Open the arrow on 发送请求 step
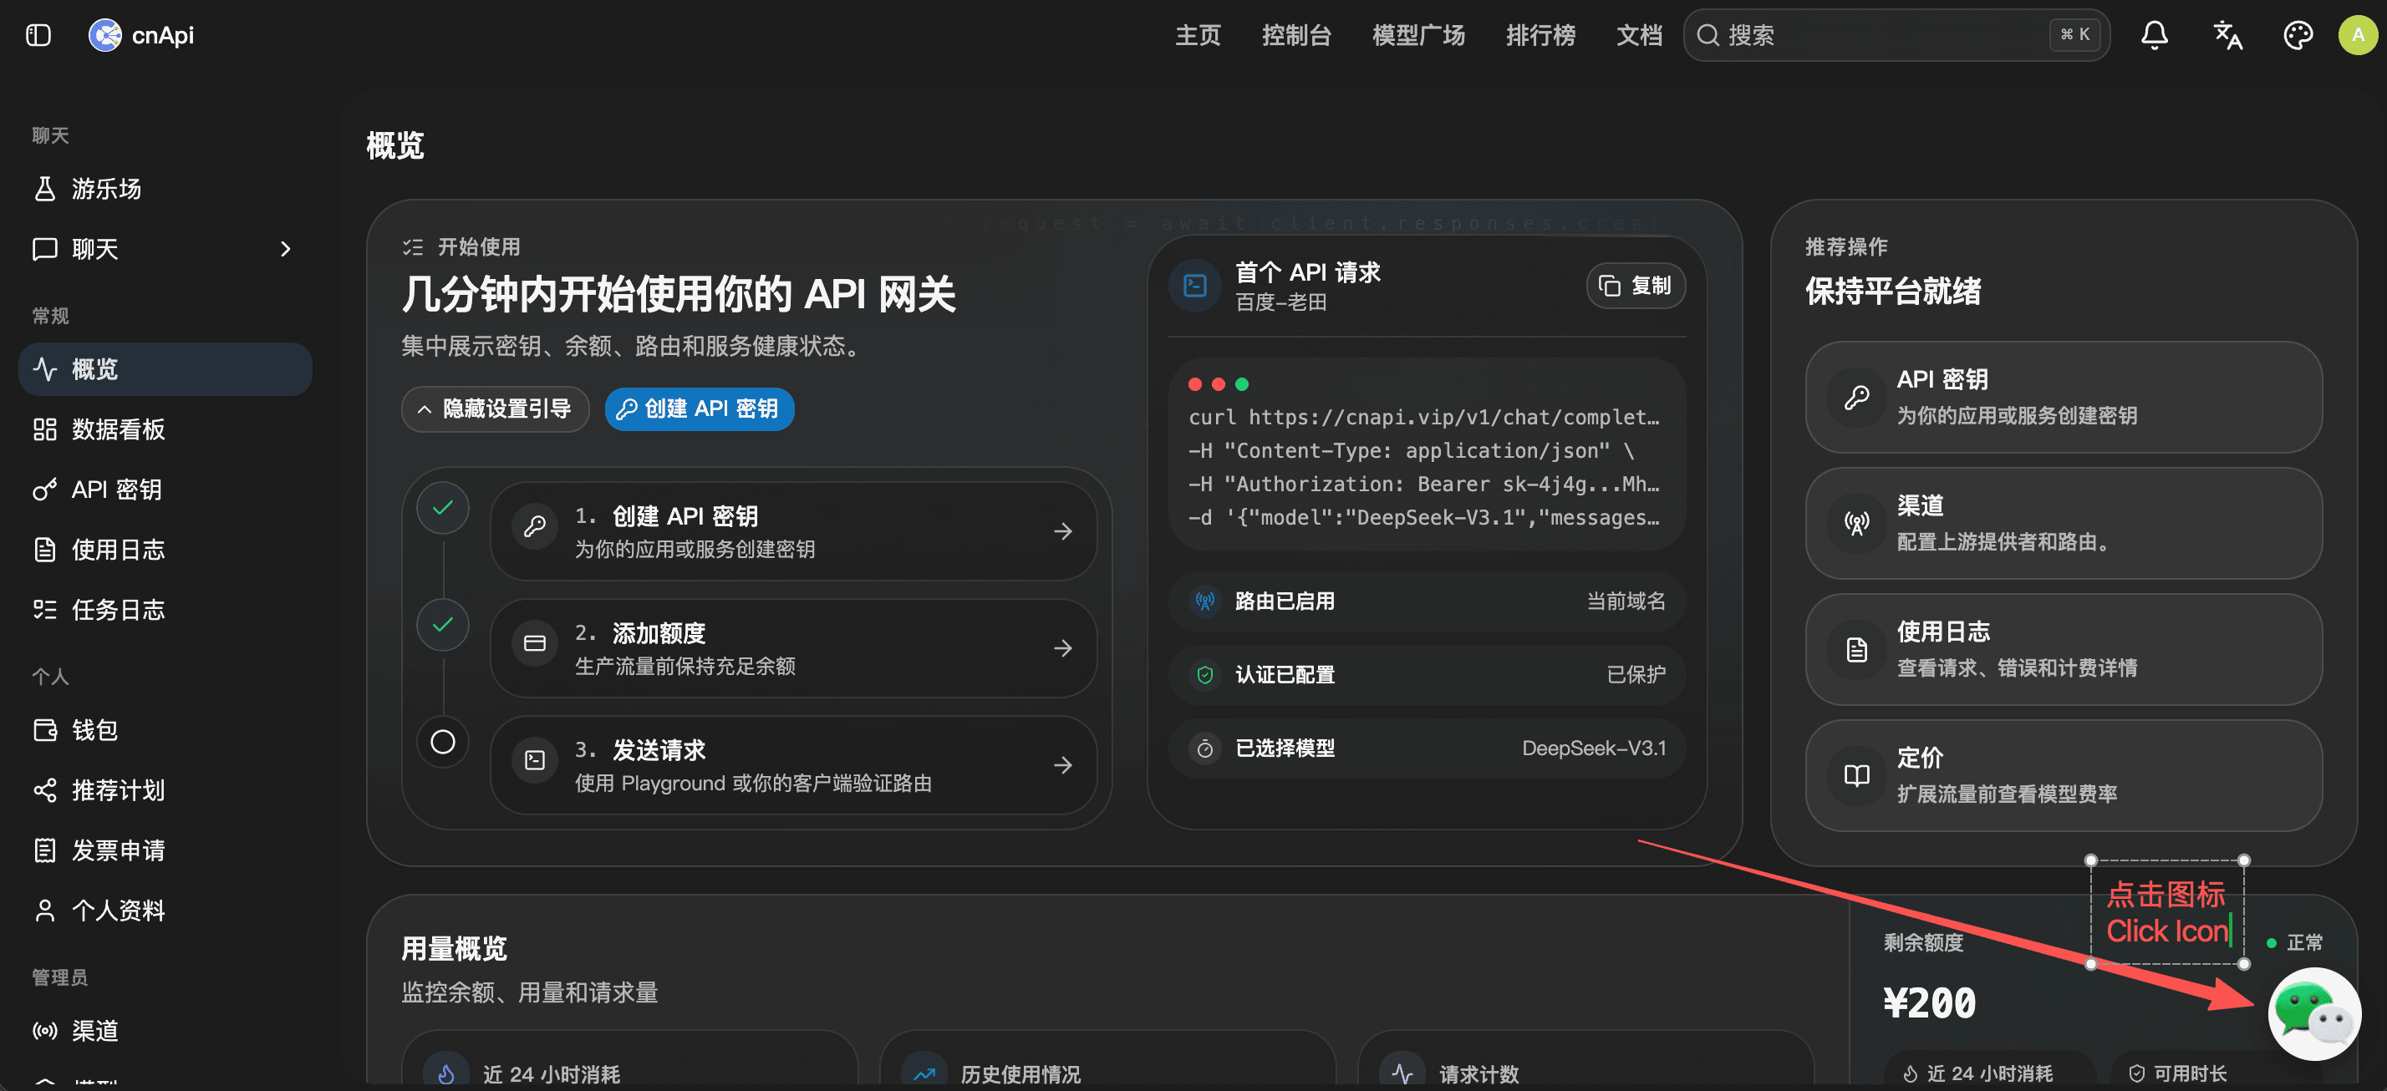Screen dimensions: 2387x1091 (1063, 765)
